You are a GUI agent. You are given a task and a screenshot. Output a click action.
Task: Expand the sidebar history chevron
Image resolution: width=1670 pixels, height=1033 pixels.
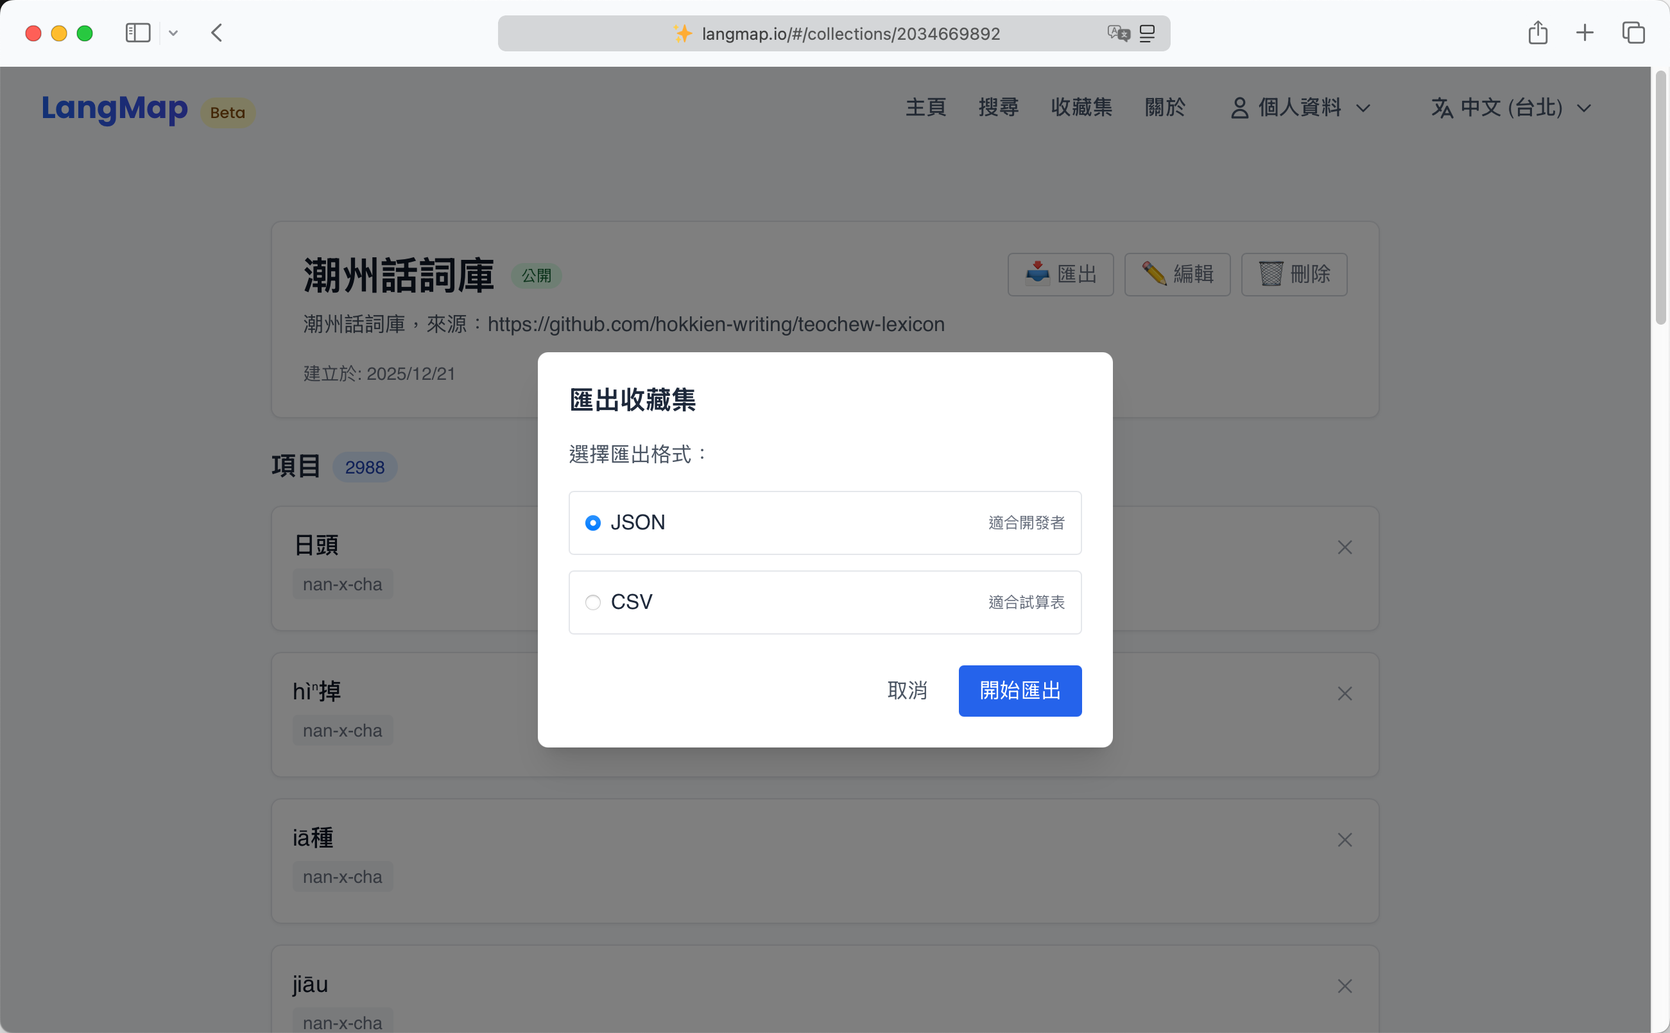coord(173,32)
